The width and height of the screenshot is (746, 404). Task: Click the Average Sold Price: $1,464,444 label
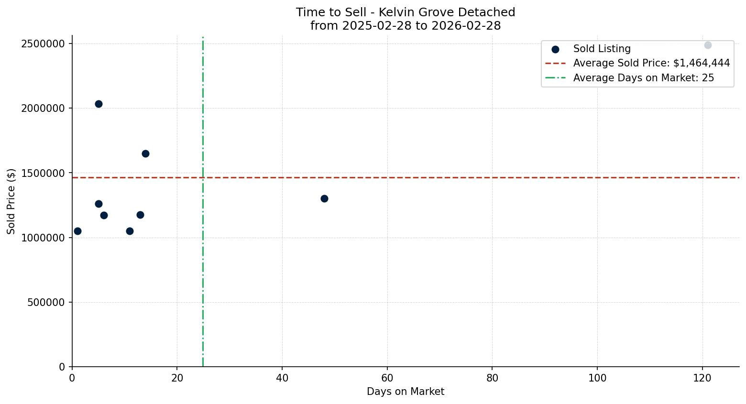[650, 63]
